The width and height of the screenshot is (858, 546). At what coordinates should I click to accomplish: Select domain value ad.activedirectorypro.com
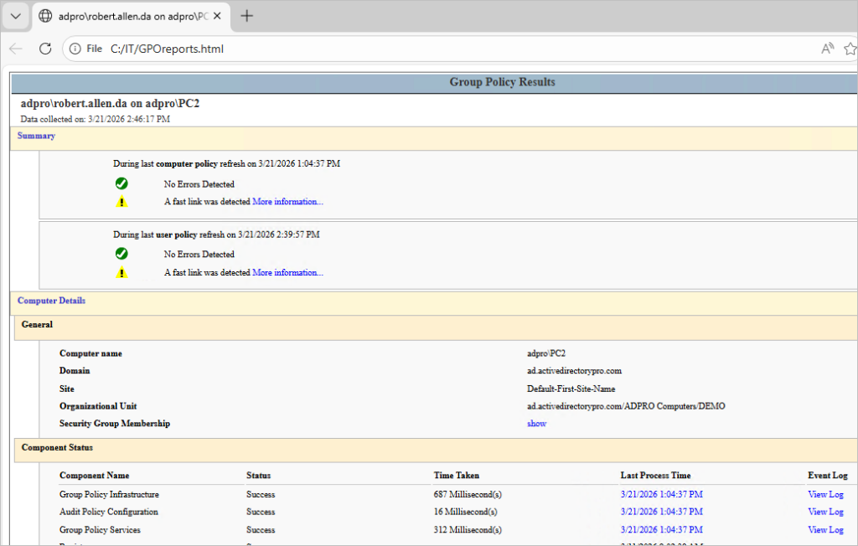(x=575, y=371)
